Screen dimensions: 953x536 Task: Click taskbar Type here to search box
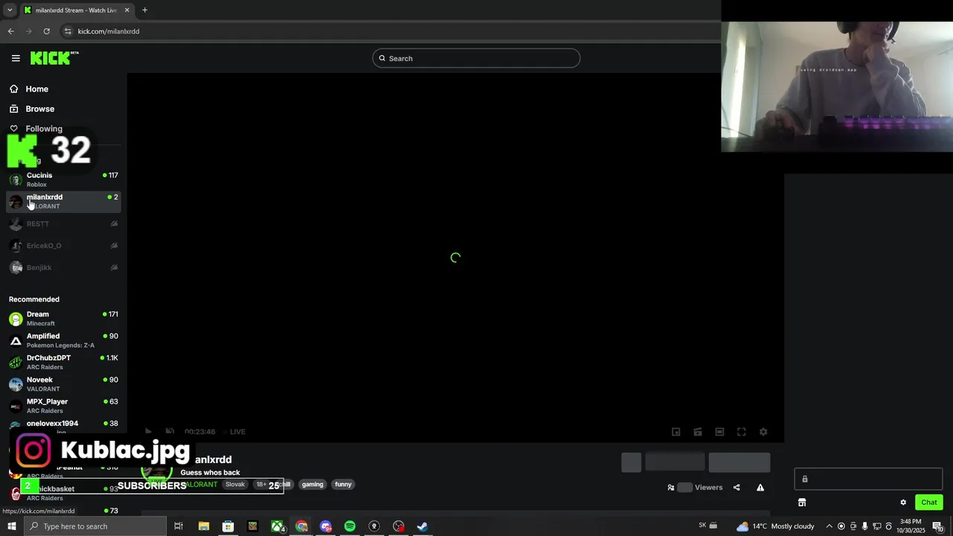click(x=95, y=526)
